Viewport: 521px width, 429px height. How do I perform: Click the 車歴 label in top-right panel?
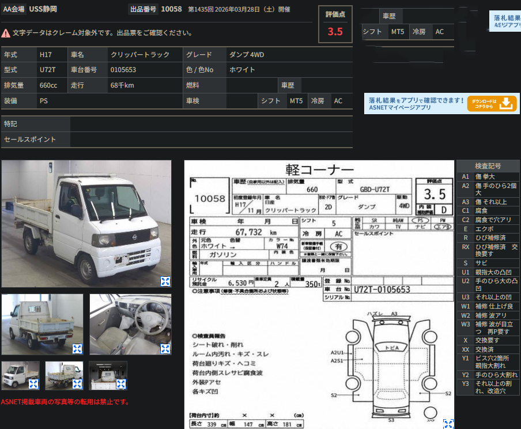coord(389,16)
